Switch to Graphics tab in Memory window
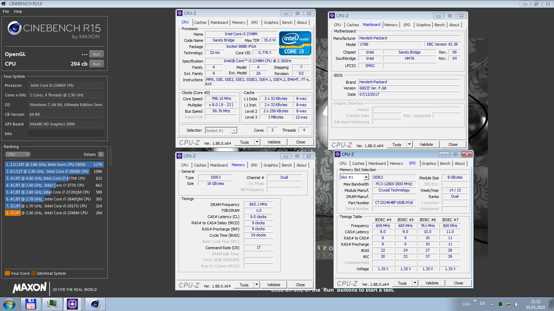This screenshot has width=554, height=311. pos(270,165)
